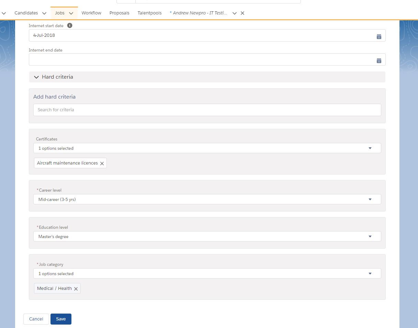
Task: Expand Jobs tab menu chevron
Action: [71, 13]
